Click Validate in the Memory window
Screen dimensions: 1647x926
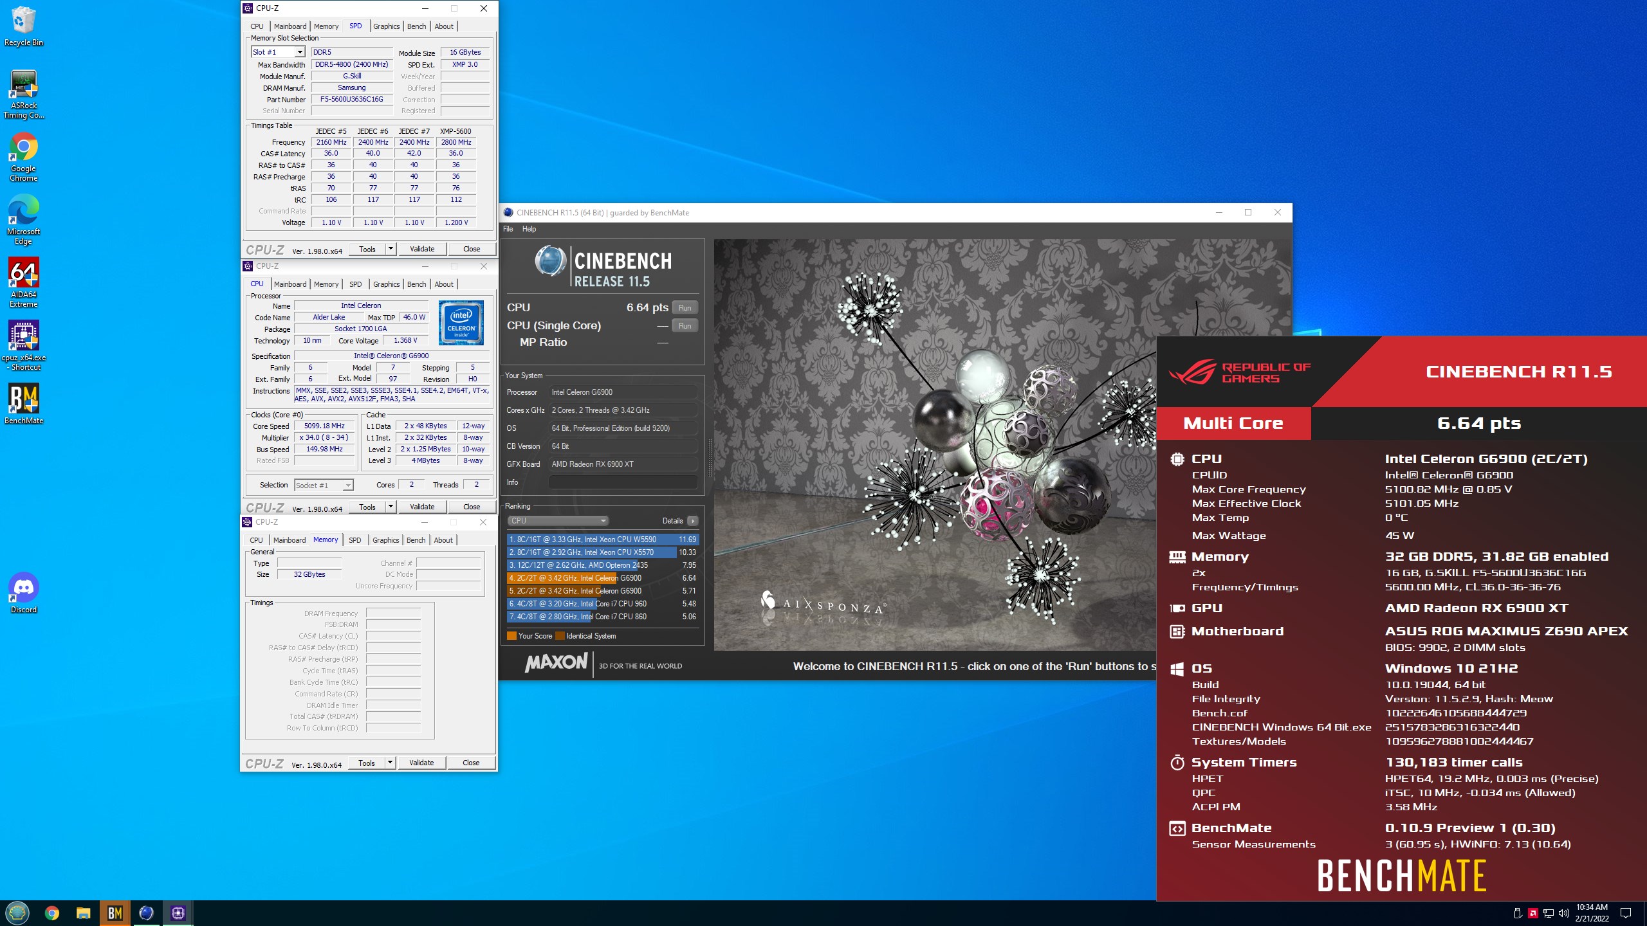421,763
